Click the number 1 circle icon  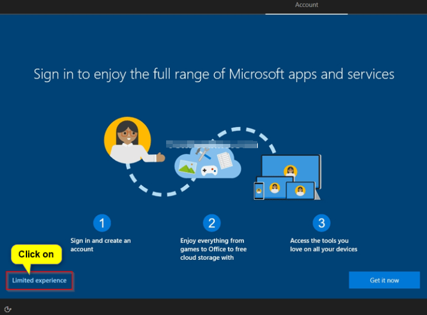102,223
